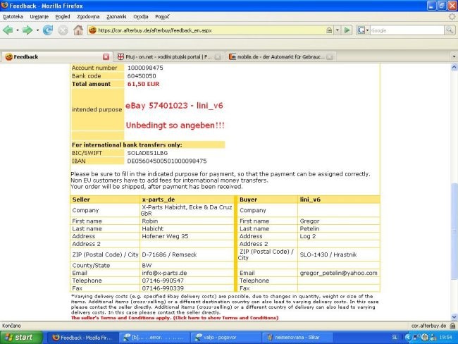Click the Google search input field
458x344 pixels.
[407, 30]
